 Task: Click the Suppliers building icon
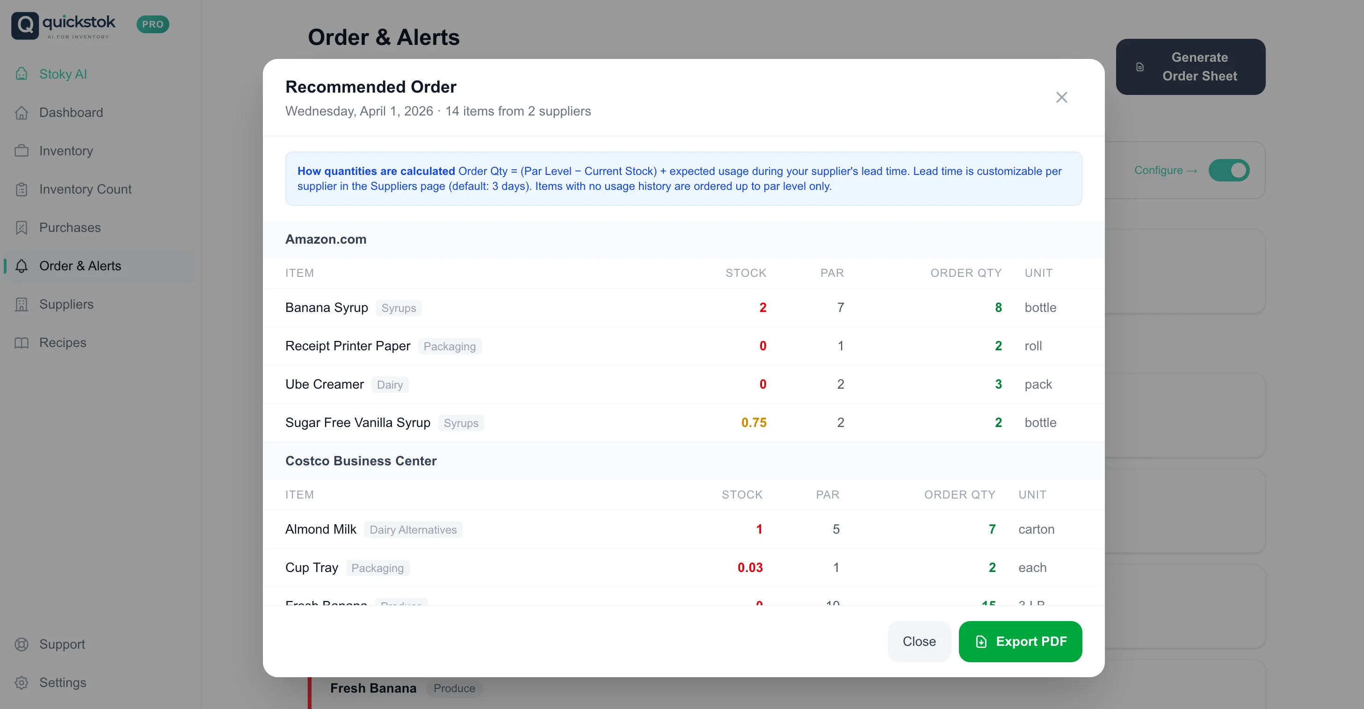[21, 304]
